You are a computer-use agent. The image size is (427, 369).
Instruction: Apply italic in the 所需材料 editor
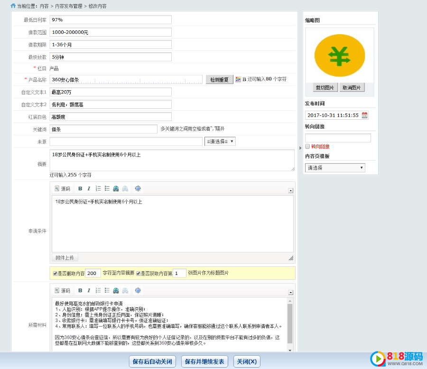click(89, 291)
